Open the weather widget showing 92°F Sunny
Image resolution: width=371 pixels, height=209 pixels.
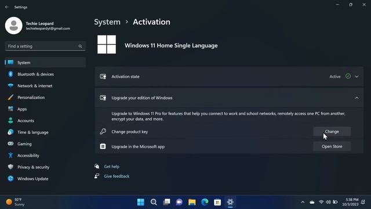point(16,202)
